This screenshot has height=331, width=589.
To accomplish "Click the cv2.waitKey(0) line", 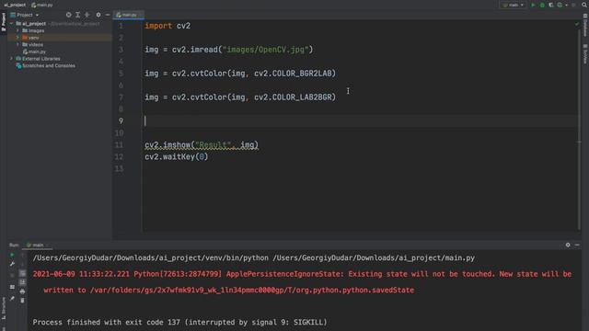I will tap(176, 157).
